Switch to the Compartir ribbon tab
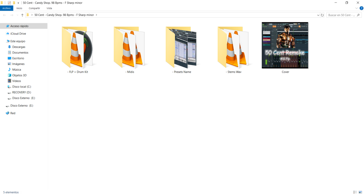Viewport: 364px width, 195px height. coord(34,8)
